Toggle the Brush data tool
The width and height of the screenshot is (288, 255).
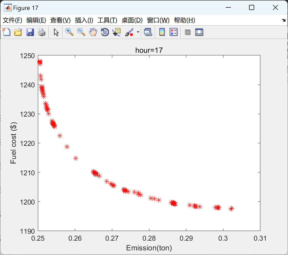(129, 32)
